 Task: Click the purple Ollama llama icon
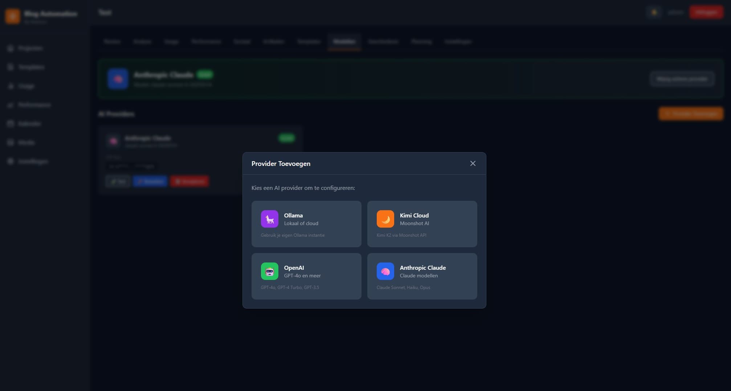pos(269,219)
